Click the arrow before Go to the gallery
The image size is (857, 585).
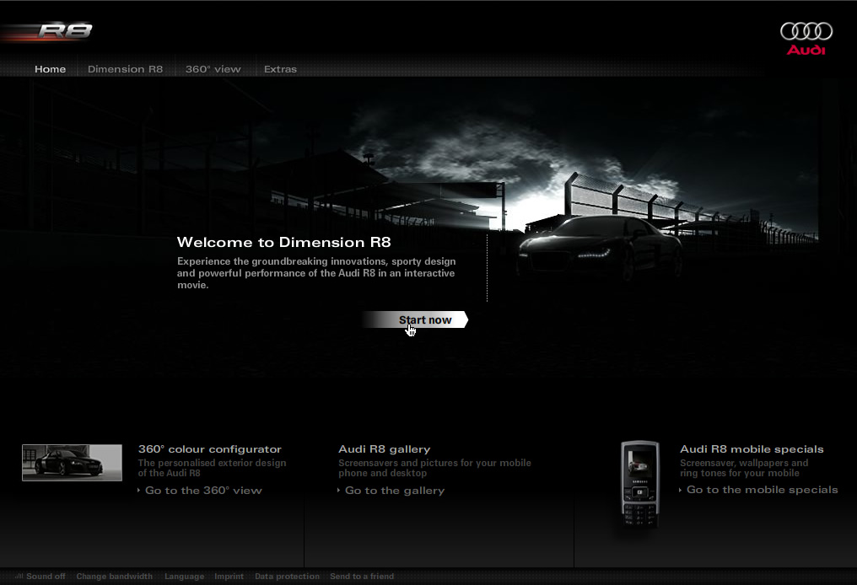pyautogui.click(x=339, y=491)
